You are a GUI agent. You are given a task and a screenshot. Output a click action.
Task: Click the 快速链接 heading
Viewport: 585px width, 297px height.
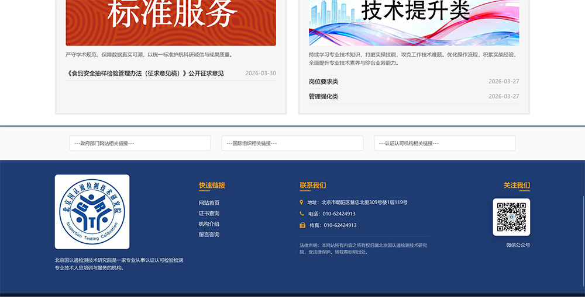[212, 186]
